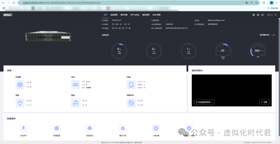Click the CPU usage 0% gauge

point(154,51)
